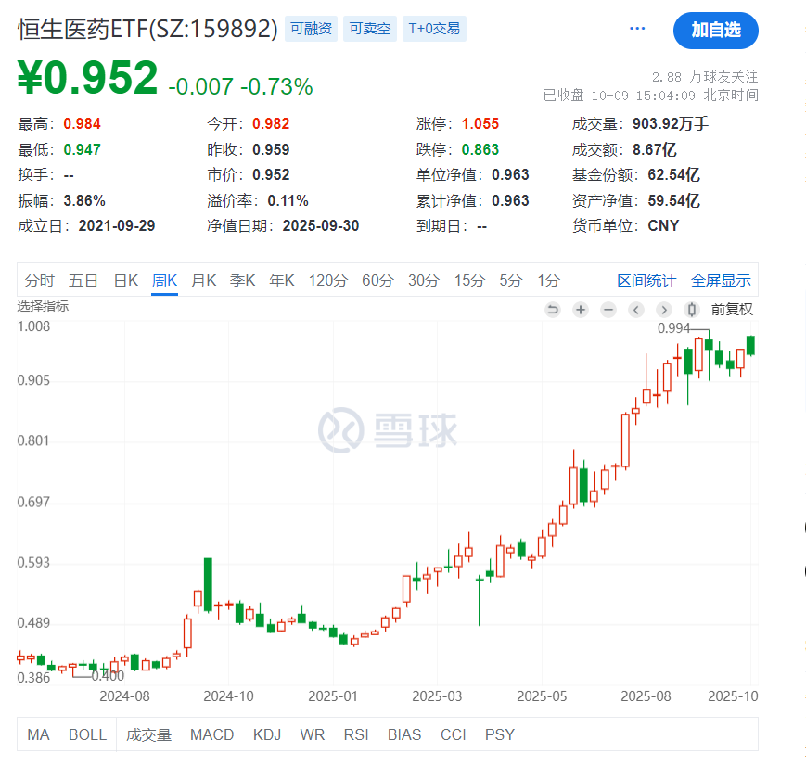Open 区间统计 range statistics
This screenshot has width=806, height=766.
(646, 281)
